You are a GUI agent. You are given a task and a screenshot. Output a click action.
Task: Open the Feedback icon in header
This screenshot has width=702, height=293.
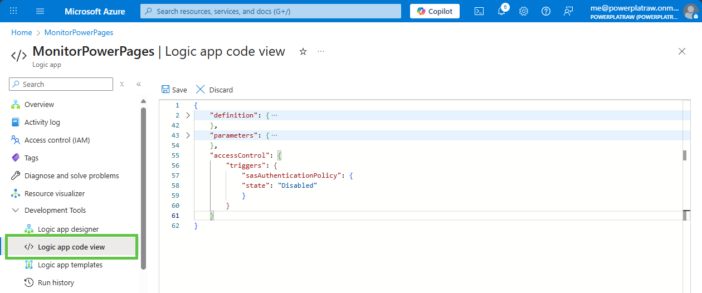[568, 11]
